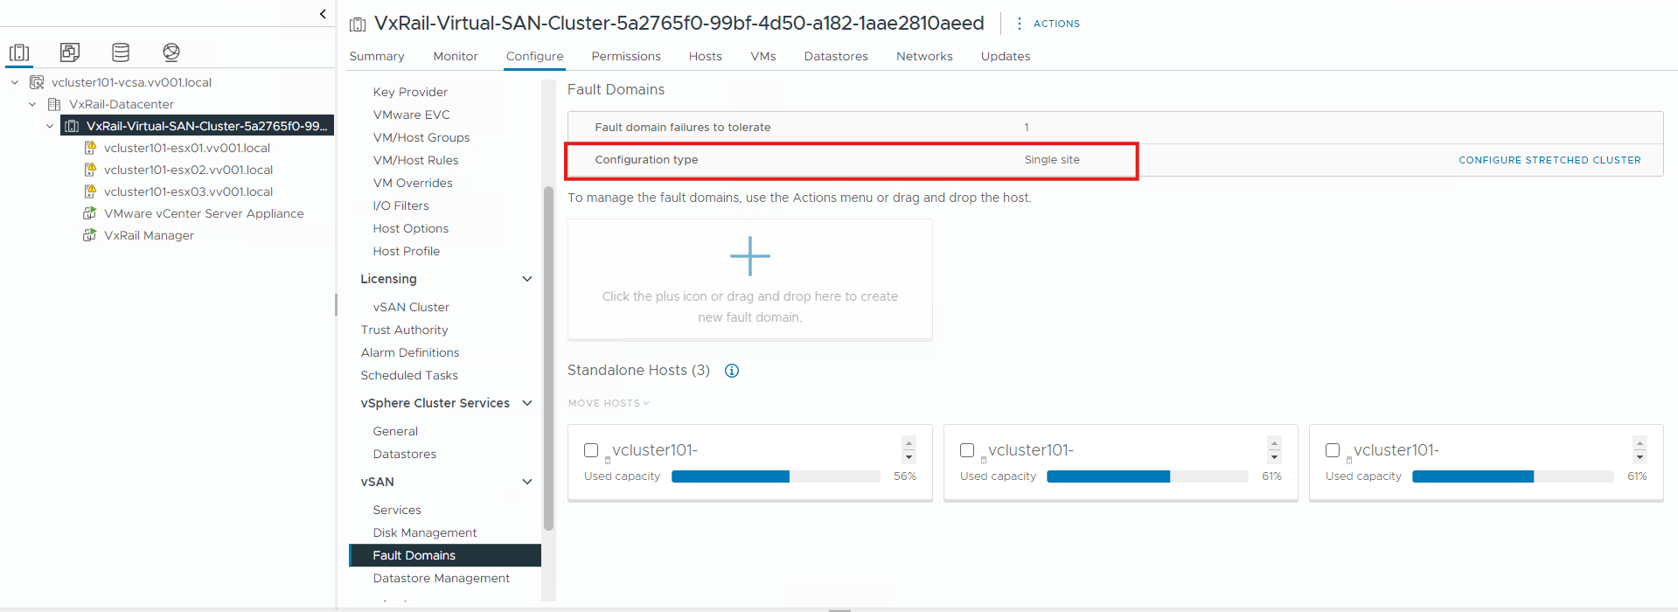The width and height of the screenshot is (1678, 612).
Task: Open VMware EVC settings
Action: 411,115
